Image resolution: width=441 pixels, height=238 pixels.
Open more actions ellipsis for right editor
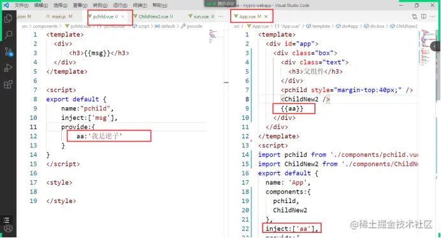[433, 17]
